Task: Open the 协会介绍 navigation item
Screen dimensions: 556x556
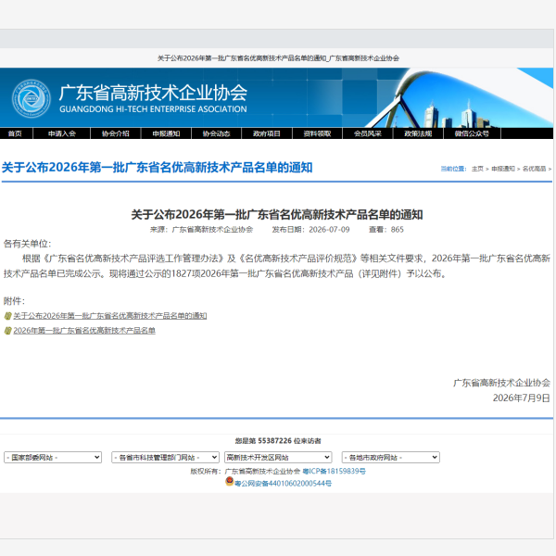Action: (x=116, y=133)
